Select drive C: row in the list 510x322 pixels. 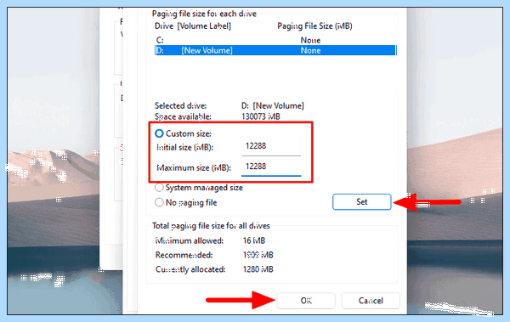pos(275,40)
